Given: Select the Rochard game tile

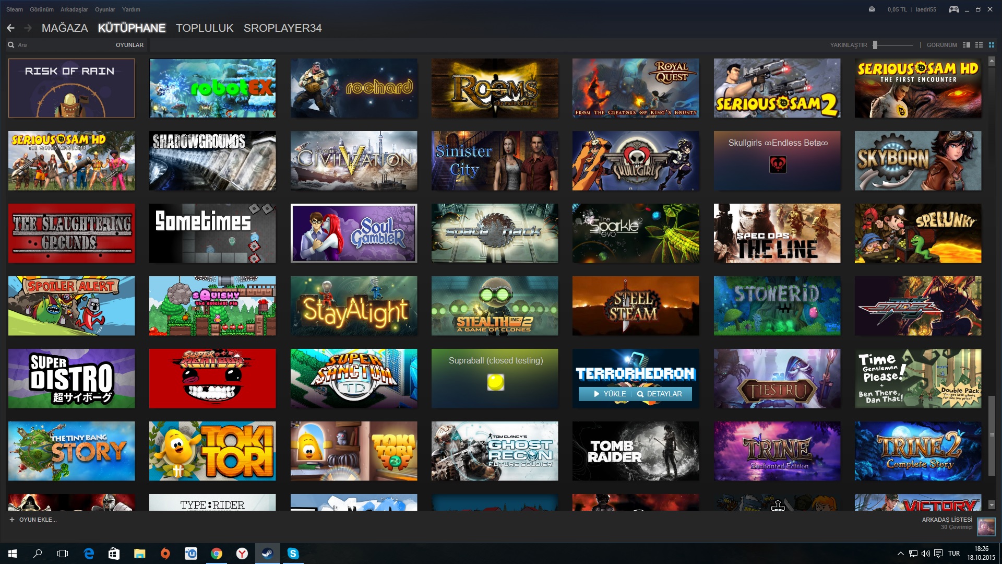Looking at the screenshot, I should [x=354, y=88].
